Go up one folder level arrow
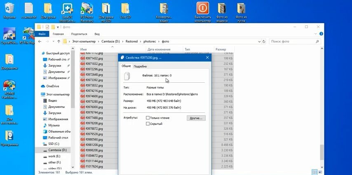Screen dimensions: 352x175 (x=59, y=42)
